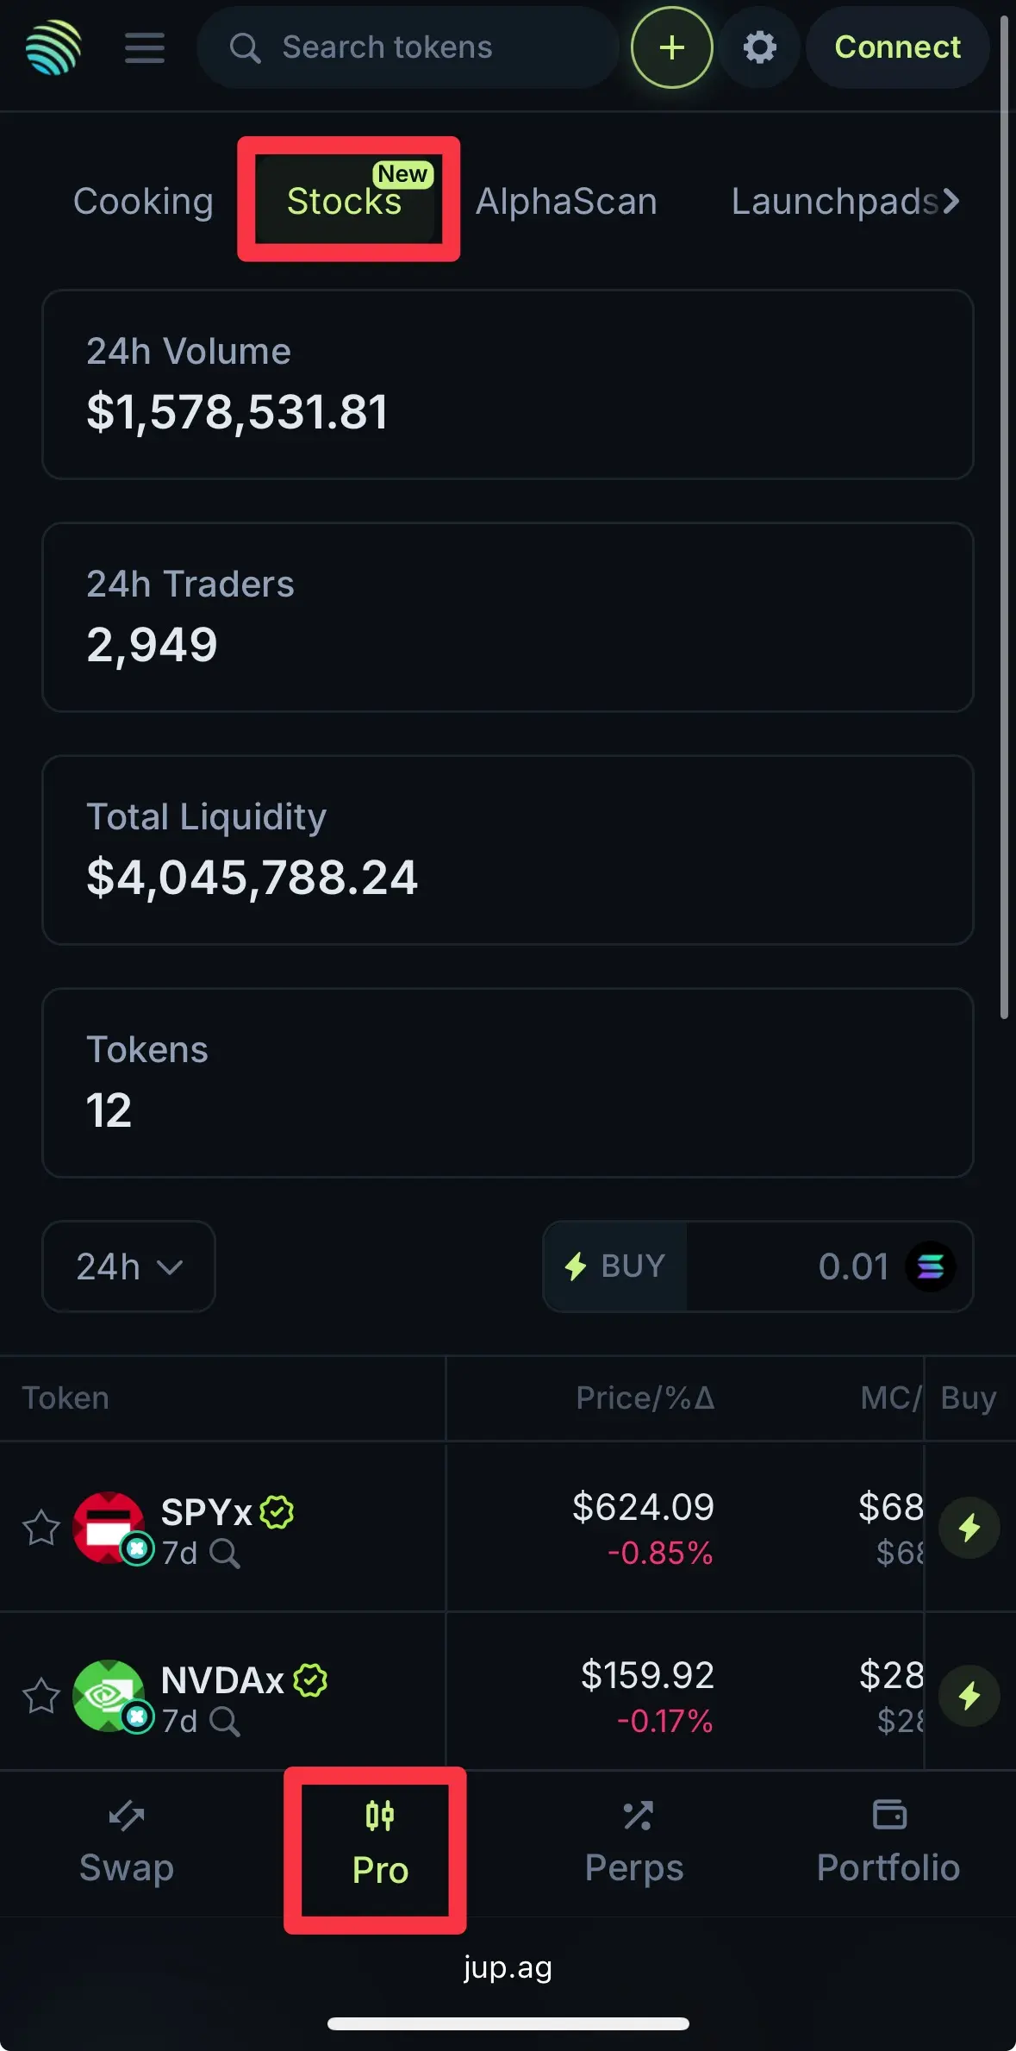Switch to the AlphaScan tab
The image size is (1016, 2051).
[566, 202]
